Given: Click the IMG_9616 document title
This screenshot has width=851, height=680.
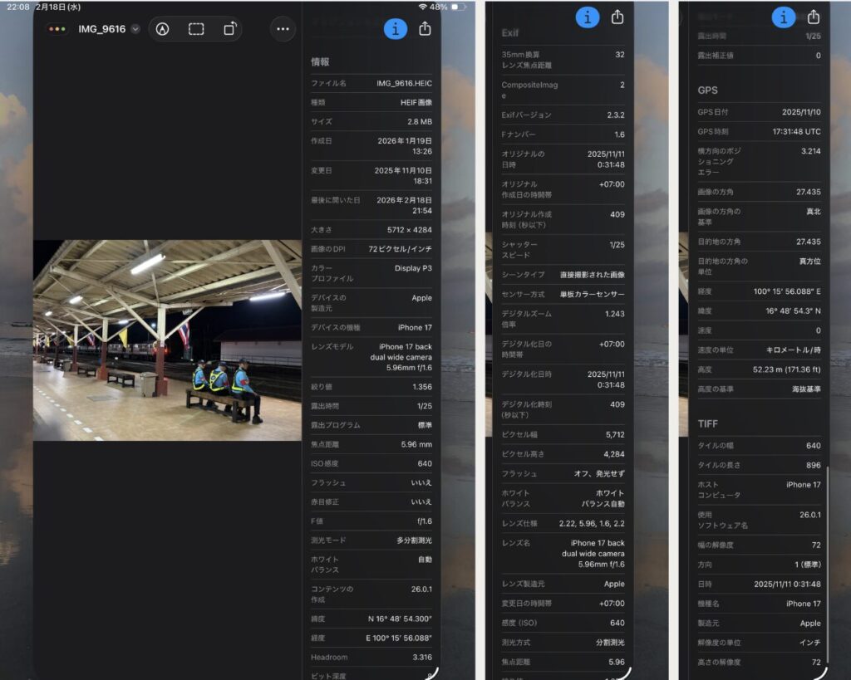Looking at the screenshot, I should click(101, 29).
